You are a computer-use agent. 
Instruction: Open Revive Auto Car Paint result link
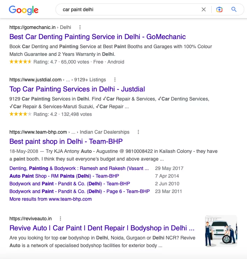pyautogui.click(x=102, y=228)
